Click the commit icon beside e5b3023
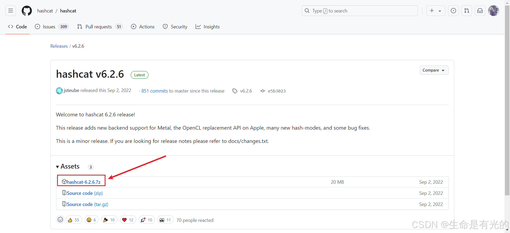This screenshot has height=233, width=510. click(262, 91)
